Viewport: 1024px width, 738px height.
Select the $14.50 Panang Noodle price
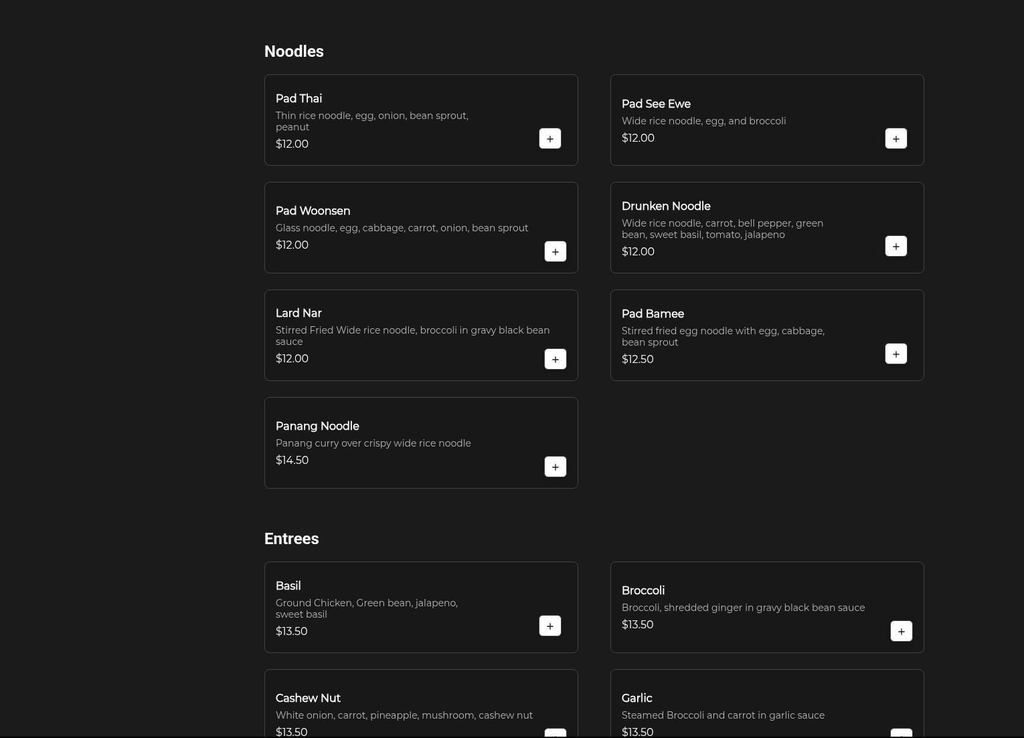(292, 460)
